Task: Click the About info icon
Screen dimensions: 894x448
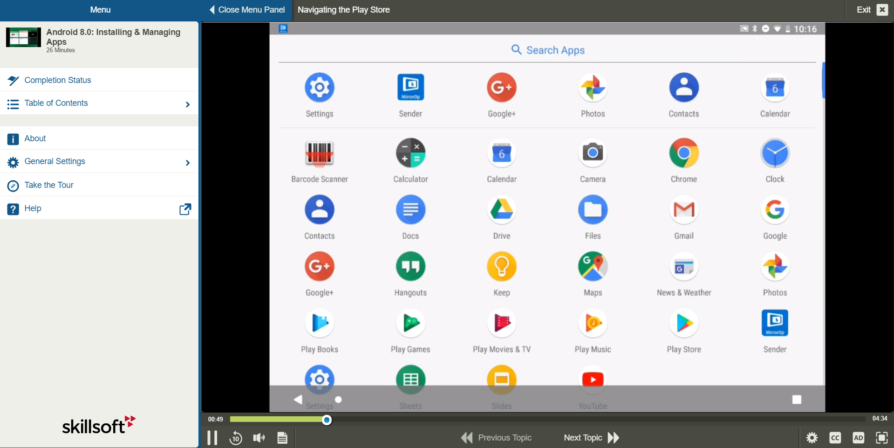Action: 13,138
